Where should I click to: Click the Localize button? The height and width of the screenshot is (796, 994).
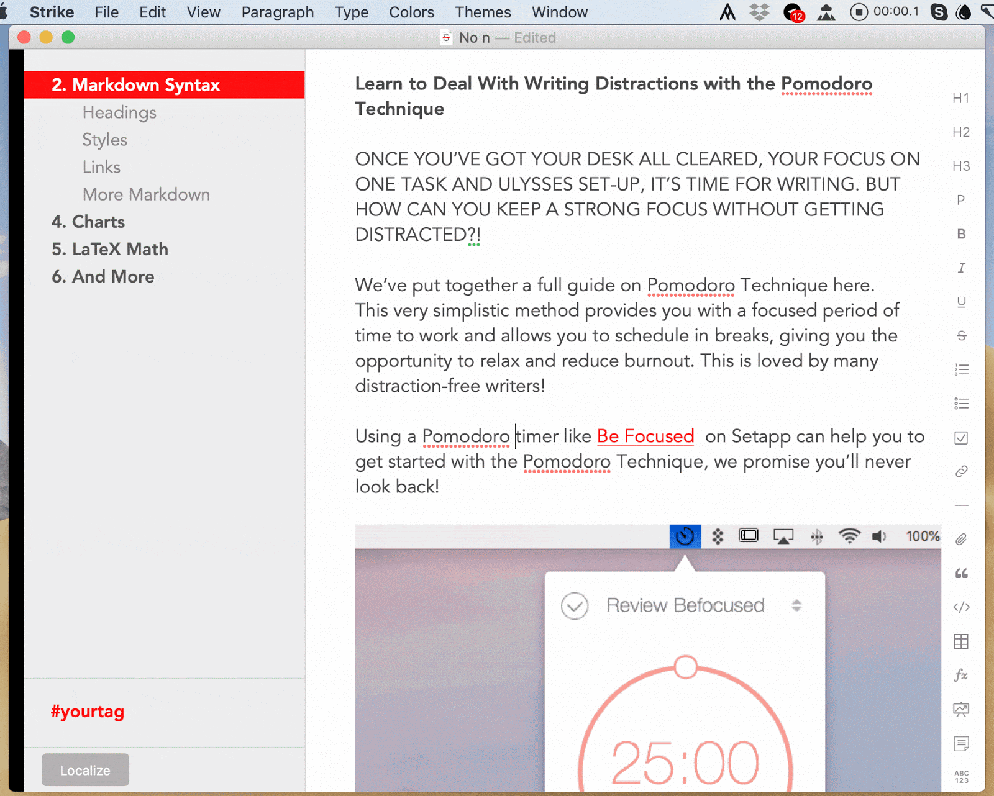point(85,770)
